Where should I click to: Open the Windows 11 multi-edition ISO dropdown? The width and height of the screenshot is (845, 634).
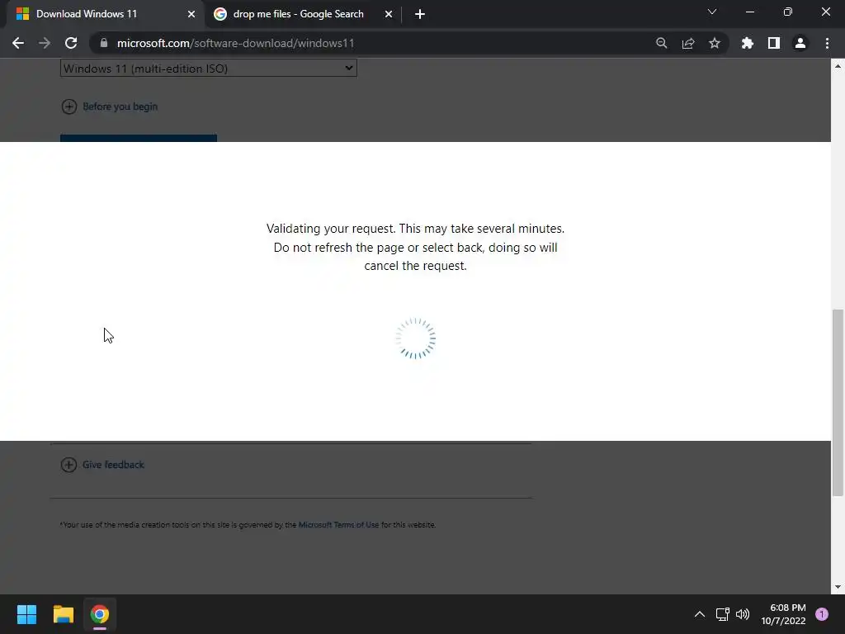pos(209,69)
